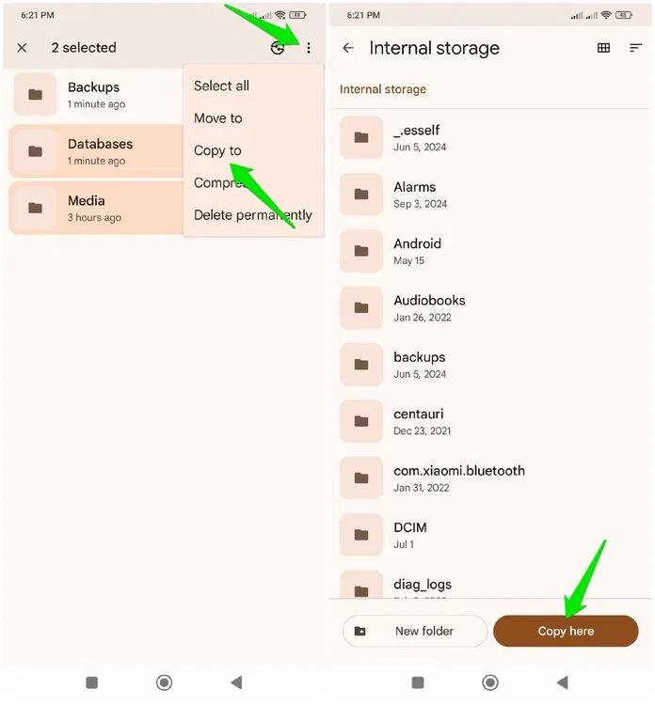The image size is (655, 705).
Task: Switch to grid view layout
Action: click(604, 48)
